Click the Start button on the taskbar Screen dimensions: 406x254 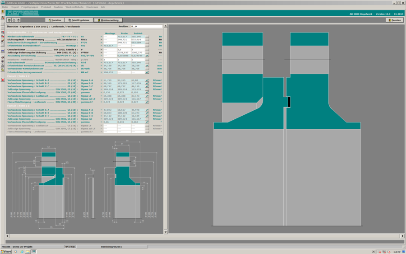coord(6,251)
